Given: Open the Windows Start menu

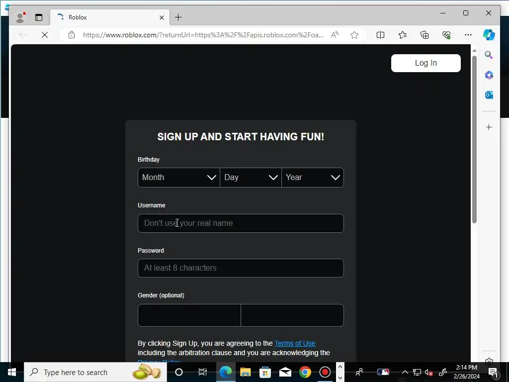Looking at the screenshot, I should 12,372.
